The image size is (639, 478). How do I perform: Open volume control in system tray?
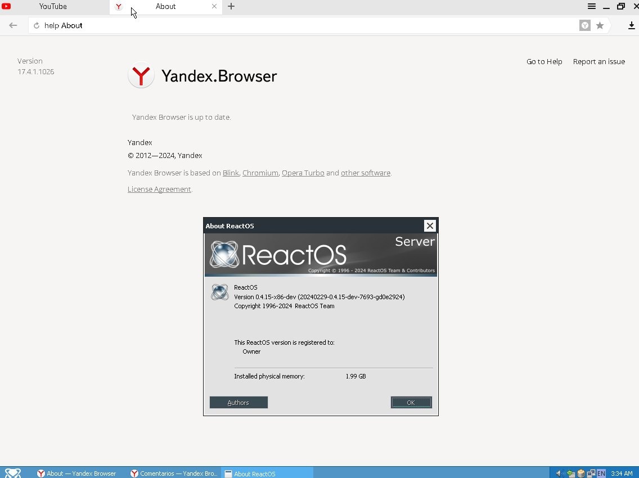tap(560, 474)
